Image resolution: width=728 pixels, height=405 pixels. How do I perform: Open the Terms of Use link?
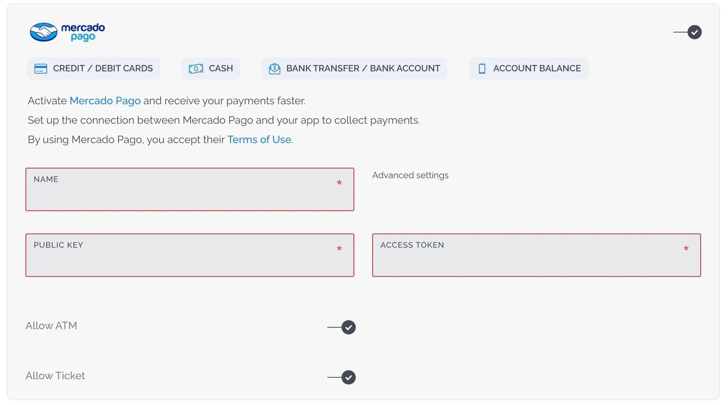[259, 140]
